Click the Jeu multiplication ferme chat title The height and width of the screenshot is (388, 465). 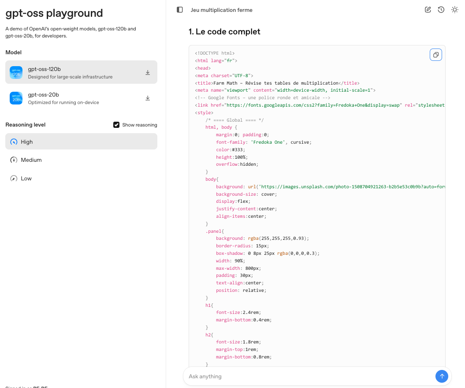coord(221,10)
